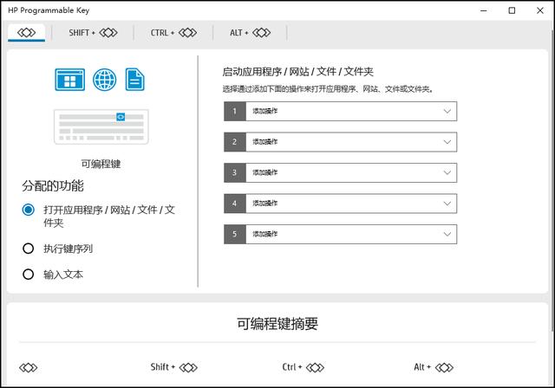555x388 pixels.
Task: Click the programmable key icon in summary row
Action: [x=28, y=367]
